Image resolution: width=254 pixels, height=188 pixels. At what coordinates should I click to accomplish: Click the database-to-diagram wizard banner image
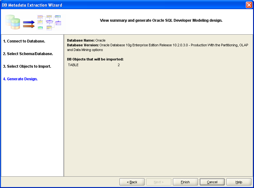pos(33,22)
